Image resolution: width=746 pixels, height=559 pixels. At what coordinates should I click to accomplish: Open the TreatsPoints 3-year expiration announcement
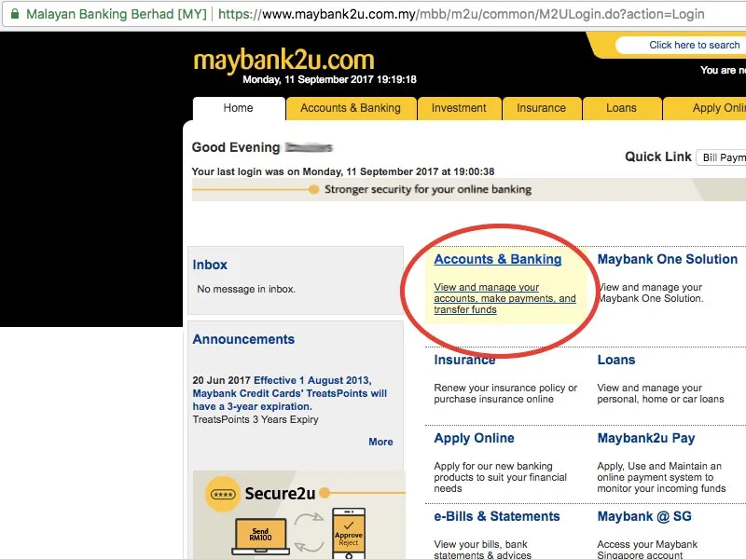coord(290,393)
